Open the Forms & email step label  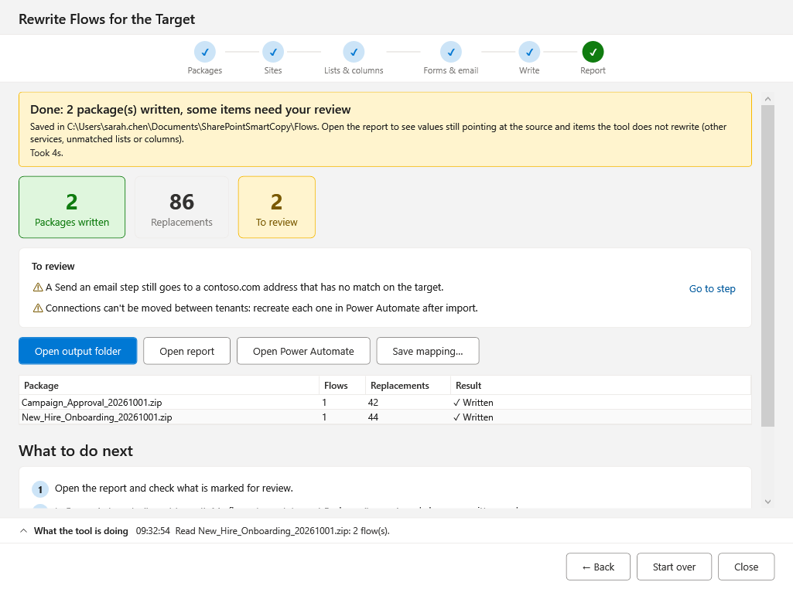(x=450, y=70)
